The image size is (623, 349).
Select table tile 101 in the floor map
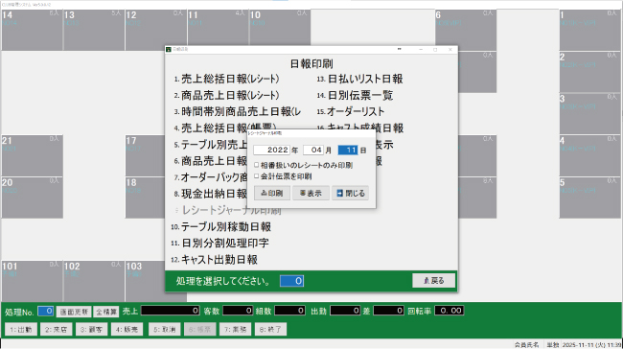point(32,281)
